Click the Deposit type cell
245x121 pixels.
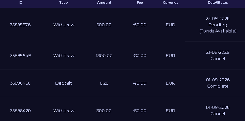pos(64,83)
